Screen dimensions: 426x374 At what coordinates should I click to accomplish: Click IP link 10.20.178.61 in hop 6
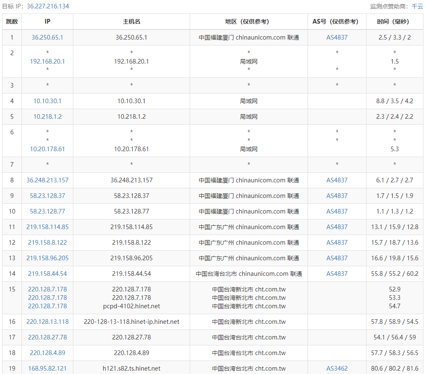point(47,149)
